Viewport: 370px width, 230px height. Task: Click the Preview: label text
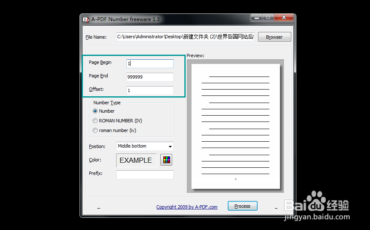(x=195, y=56)
